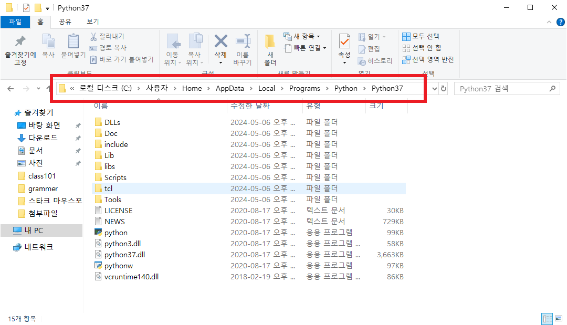Switch to details view icon in status bar
The width and height of the screenshot is (567, 325).
coord(547,319)
